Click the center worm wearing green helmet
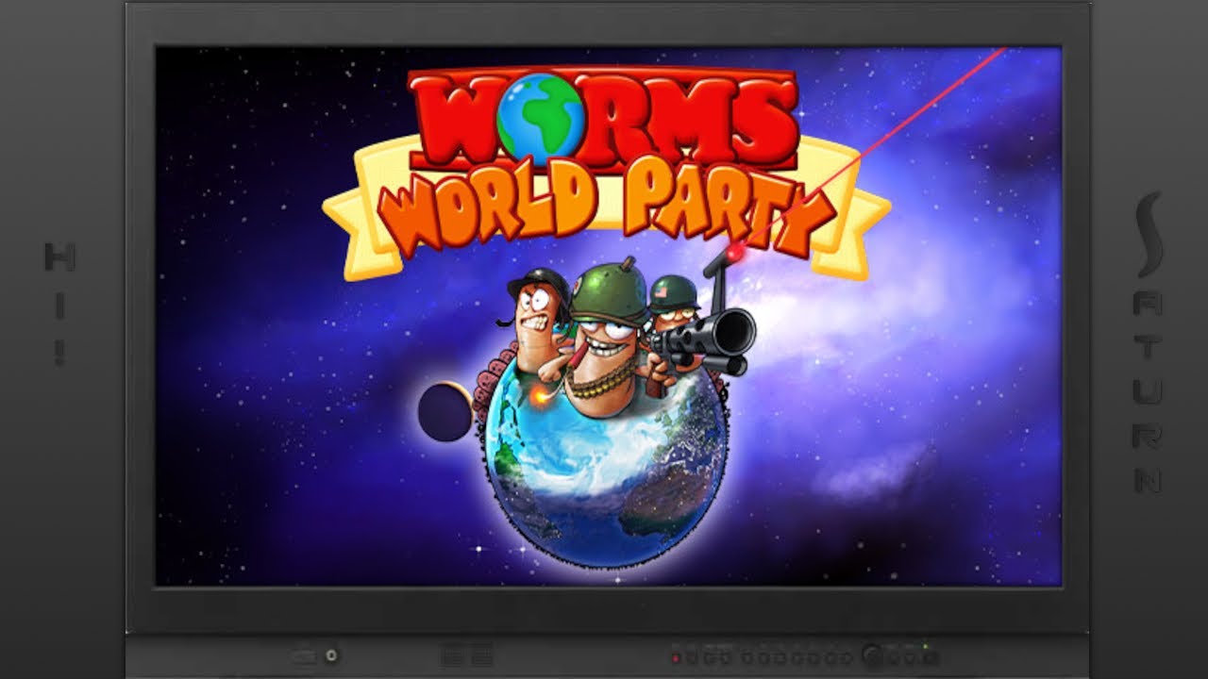This screenshot has height=679, width=1208. click(x=599, y=339)
